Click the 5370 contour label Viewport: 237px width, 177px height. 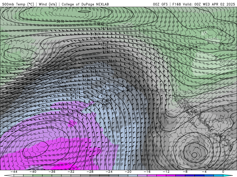(105, 65)
